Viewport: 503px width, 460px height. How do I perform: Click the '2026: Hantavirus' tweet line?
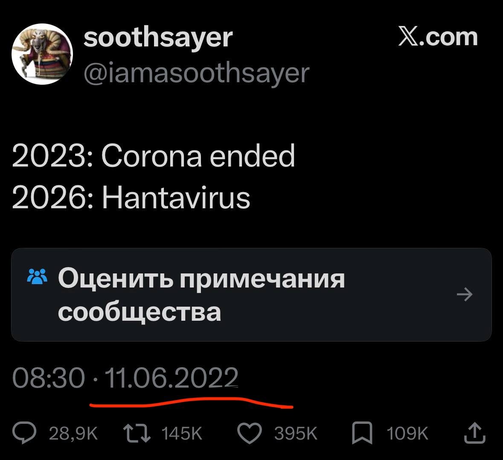(x=131, y=197)
